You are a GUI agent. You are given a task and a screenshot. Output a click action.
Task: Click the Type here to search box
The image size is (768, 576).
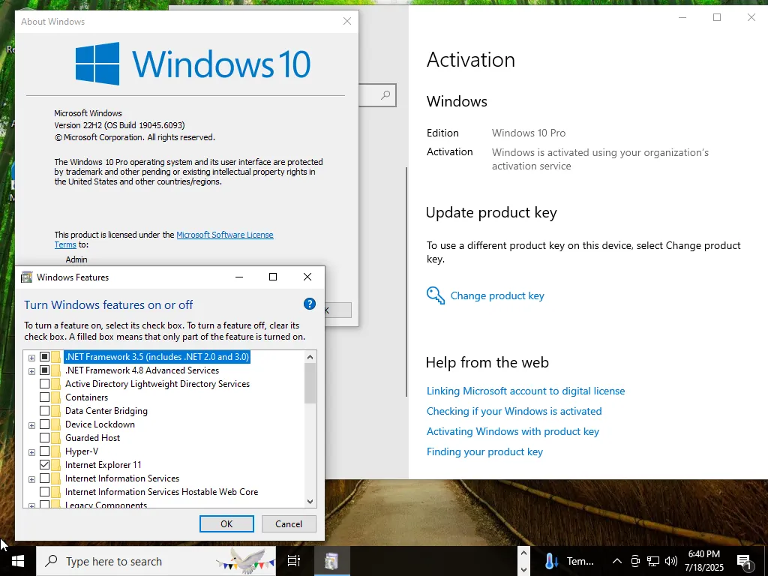[x=156, y=561]
